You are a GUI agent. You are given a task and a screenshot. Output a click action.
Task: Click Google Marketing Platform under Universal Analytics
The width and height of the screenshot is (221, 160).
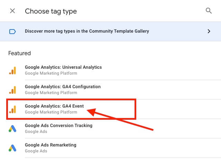click(x=51, y=74)
